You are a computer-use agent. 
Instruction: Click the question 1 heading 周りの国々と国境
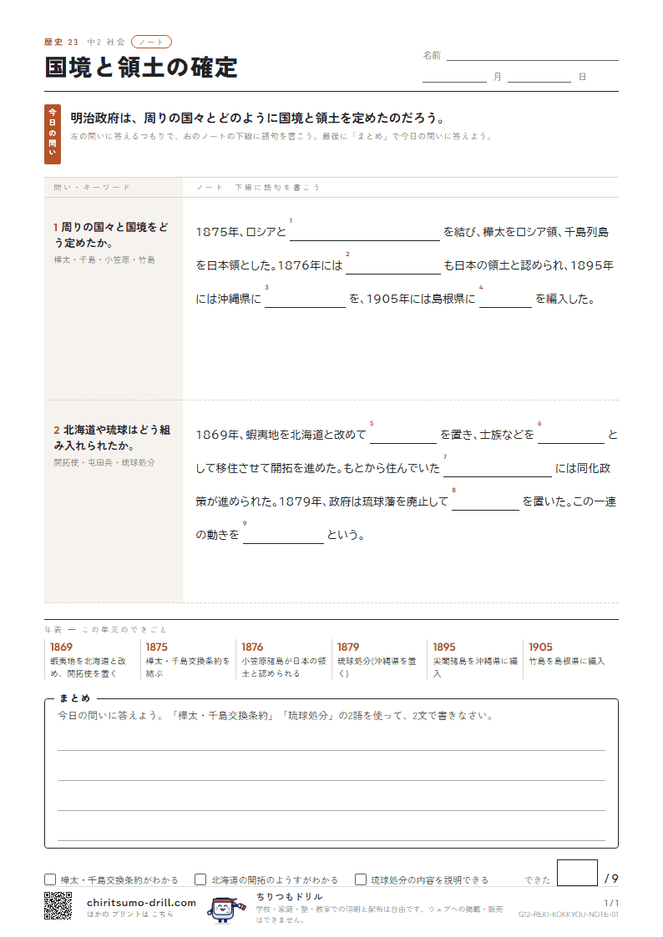pos(111,234)
